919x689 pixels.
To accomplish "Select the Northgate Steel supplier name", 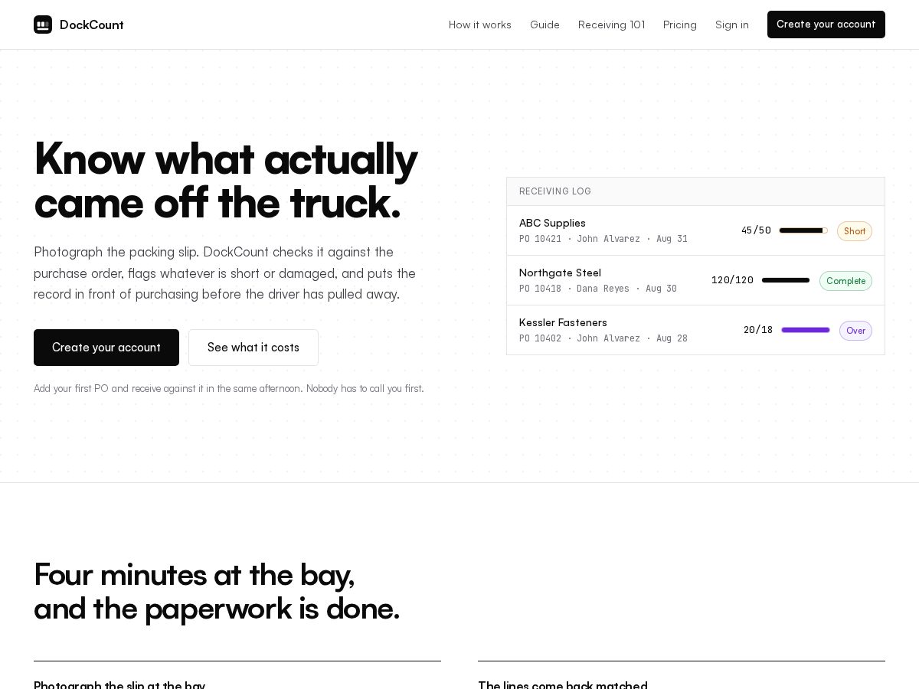I will coord(560,273).
